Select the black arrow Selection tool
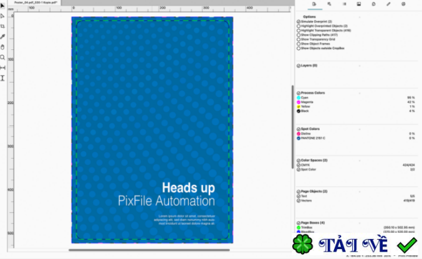The image size is (422, 259). (2, 6)
